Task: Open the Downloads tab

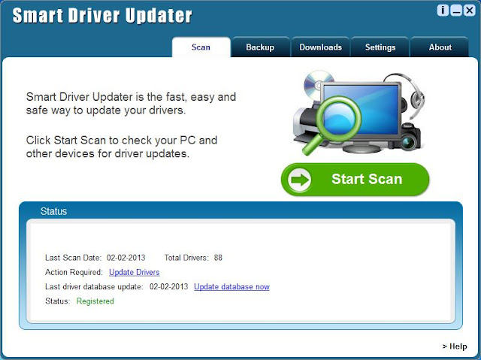Action: [x=321, y=47]
